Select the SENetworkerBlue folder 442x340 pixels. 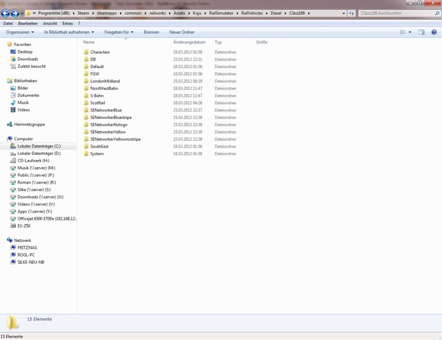coord(106,110)
